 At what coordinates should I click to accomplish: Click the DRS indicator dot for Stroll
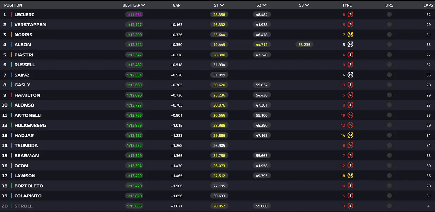point(389,206)
